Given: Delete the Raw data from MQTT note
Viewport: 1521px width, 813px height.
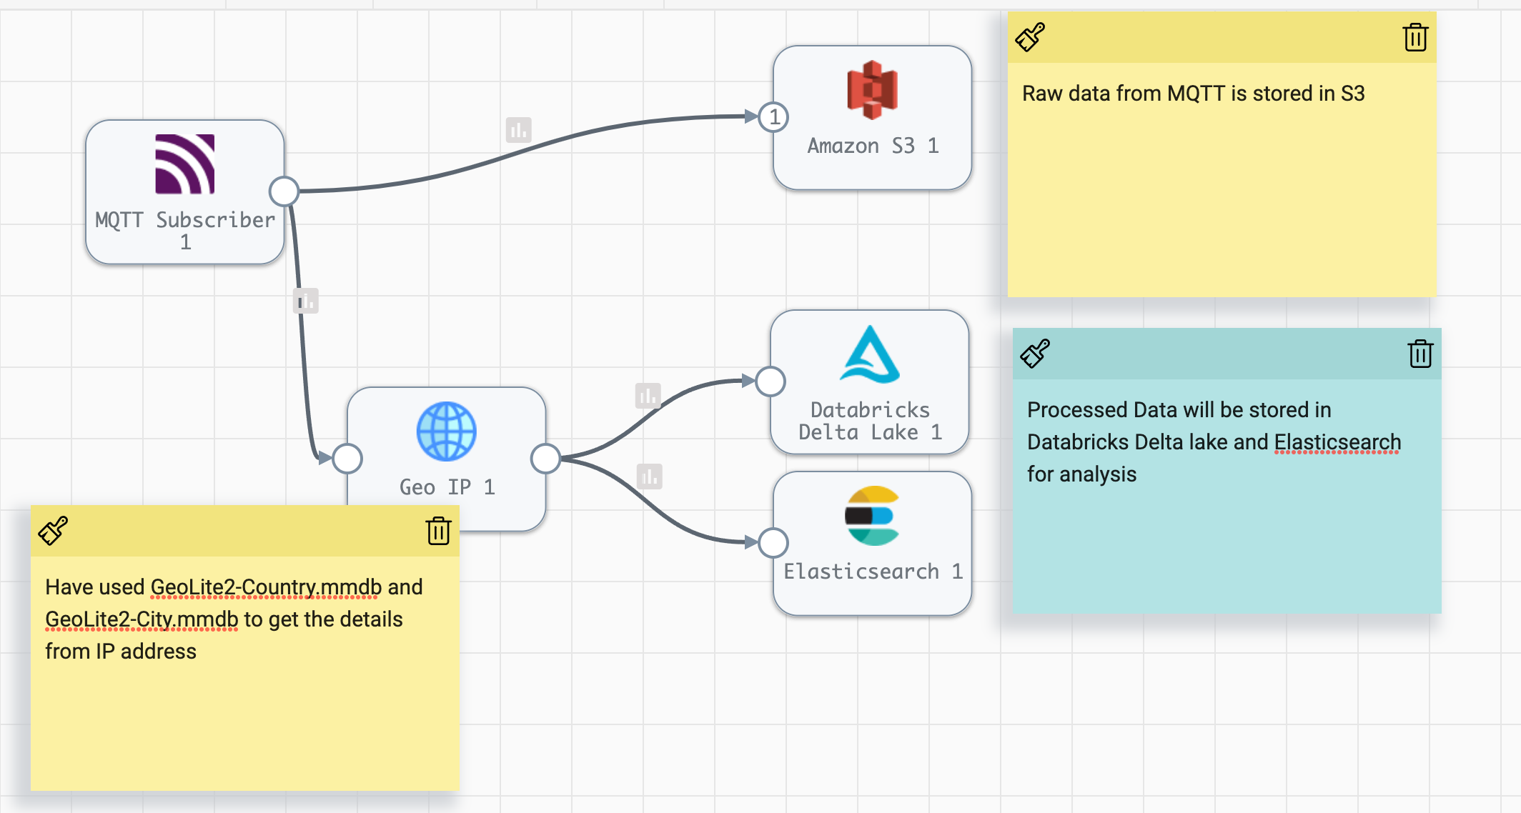Looking at the screenshot, I should tap(1415, 37).
